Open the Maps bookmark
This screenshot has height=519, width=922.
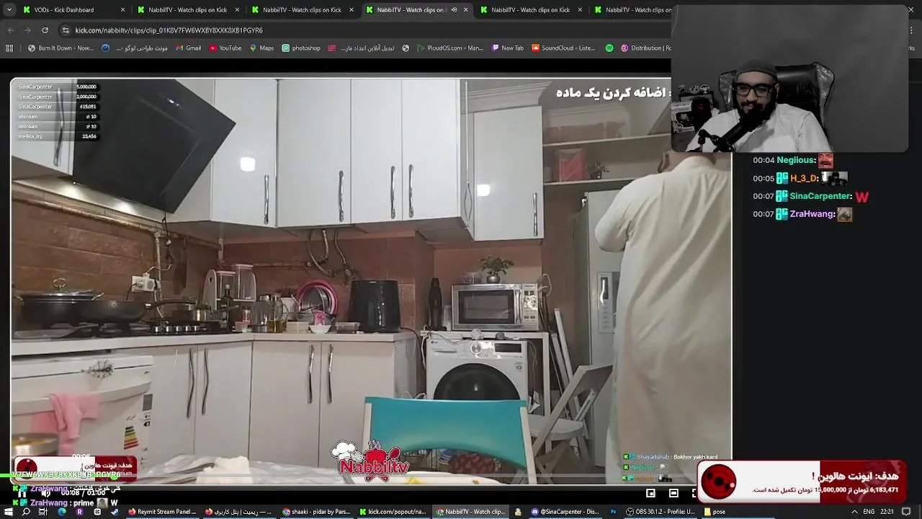(261, 48)
